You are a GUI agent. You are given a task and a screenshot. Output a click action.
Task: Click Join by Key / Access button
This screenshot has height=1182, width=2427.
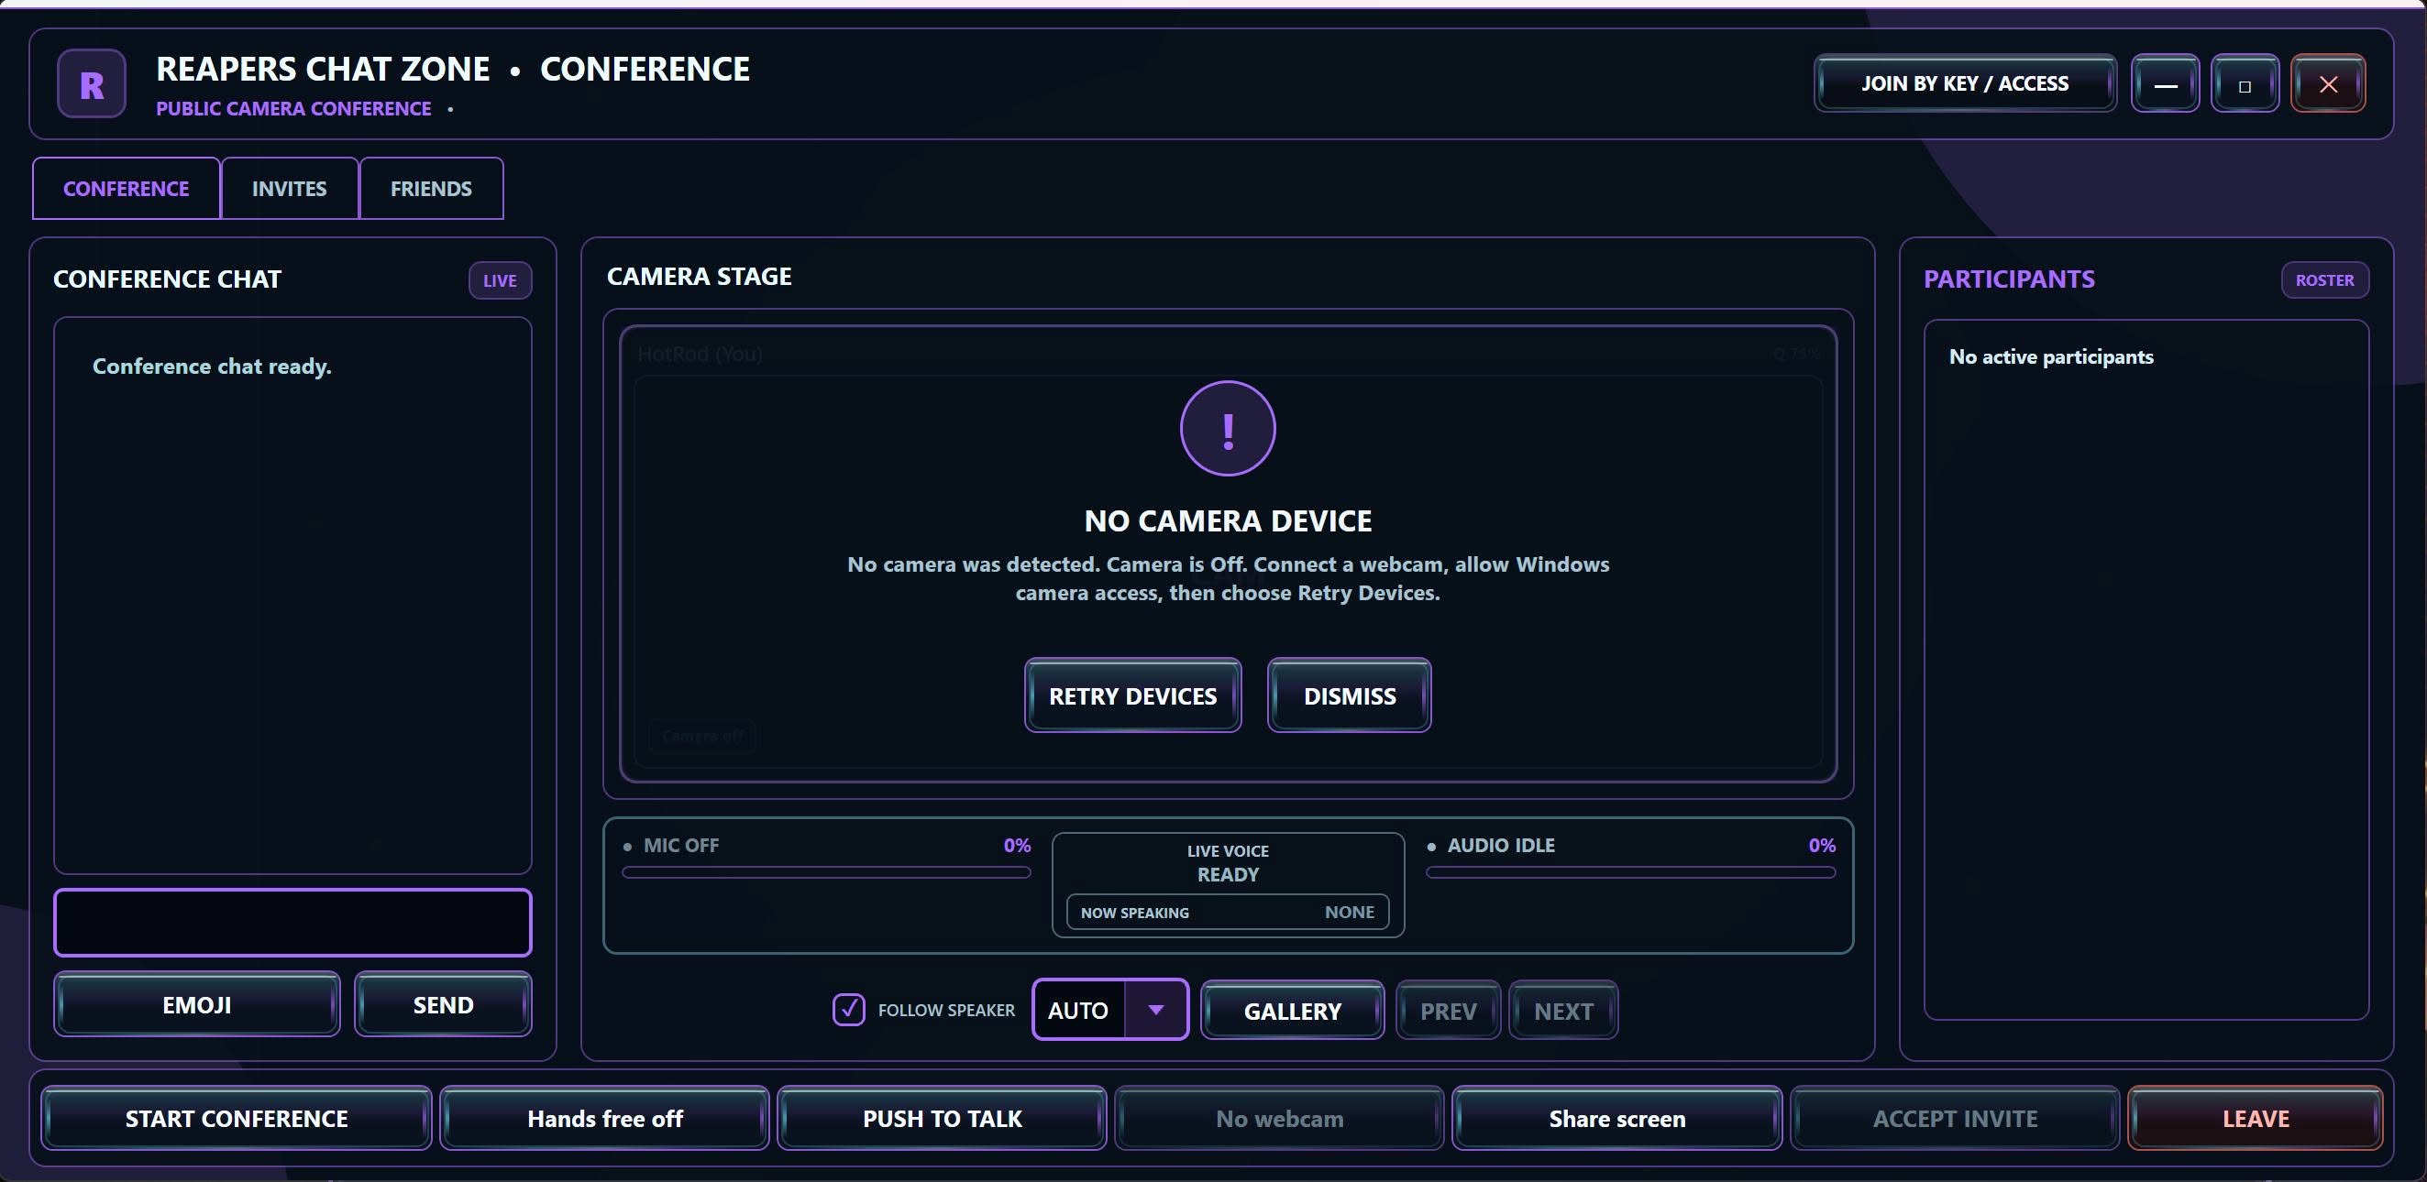pos(1964,83)
